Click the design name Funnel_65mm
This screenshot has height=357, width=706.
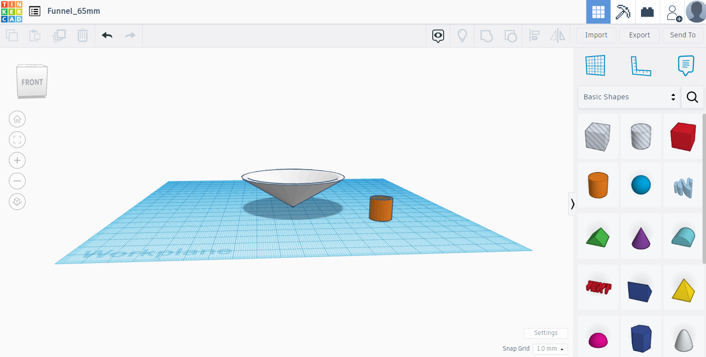pyautogui.click(x=74, y=11)
